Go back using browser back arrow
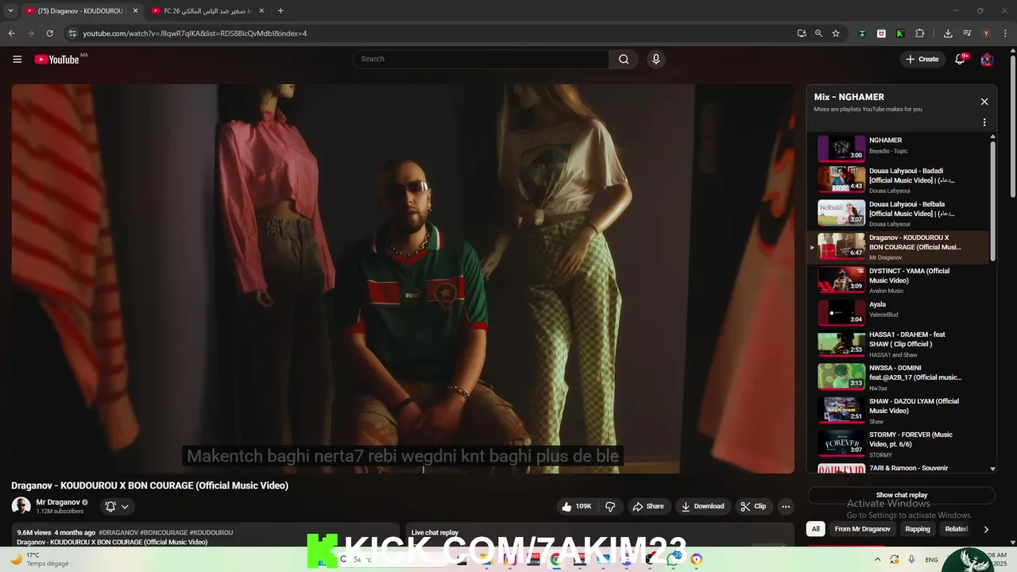The image size is (1017, 572). [11, 33]
